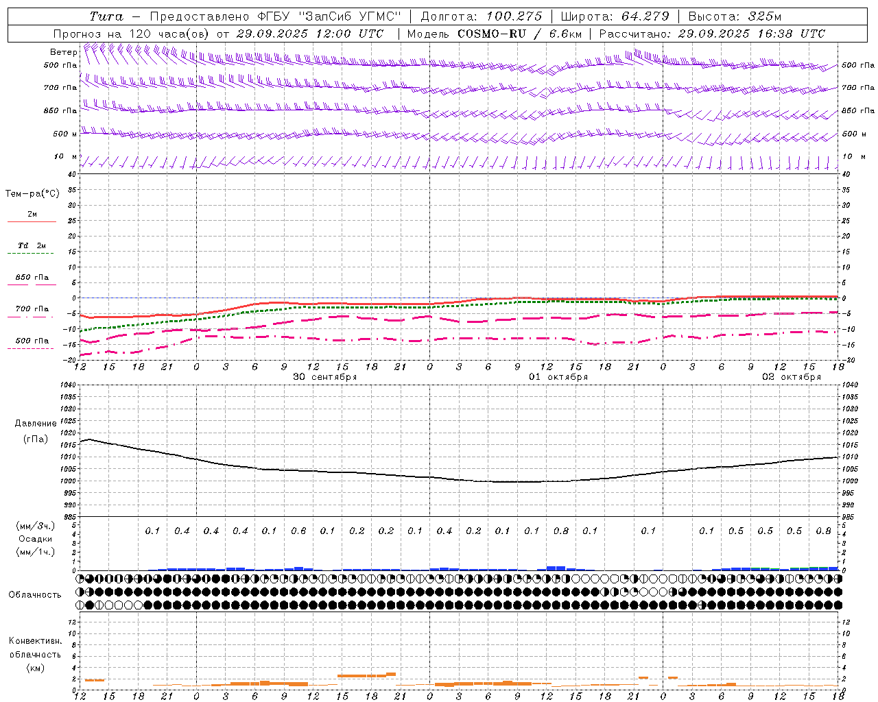Click the computed time "Рассчитано: 29.09.2025 16:38 UTC"

tap(712, 34)
